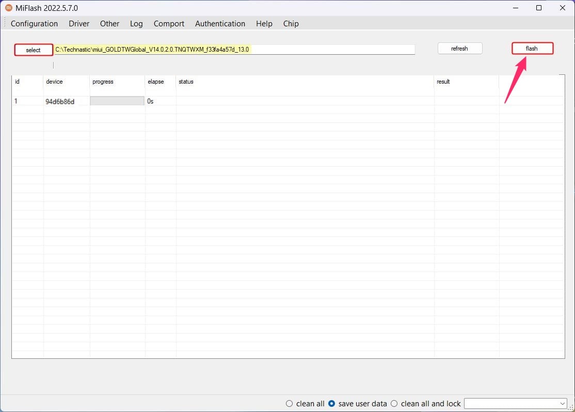The height and width of the screenshot is (412, 575).
Task: Open the Chip menu
Action: [x=291, y=24]
